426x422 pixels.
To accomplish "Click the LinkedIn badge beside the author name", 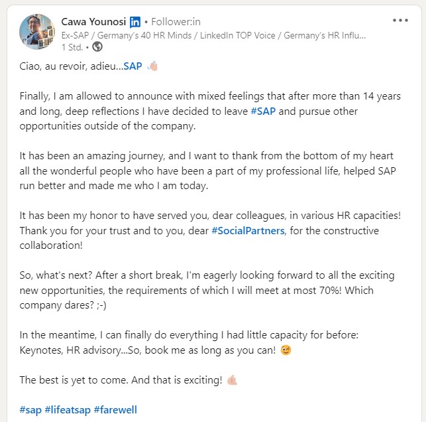I will 135,22.
